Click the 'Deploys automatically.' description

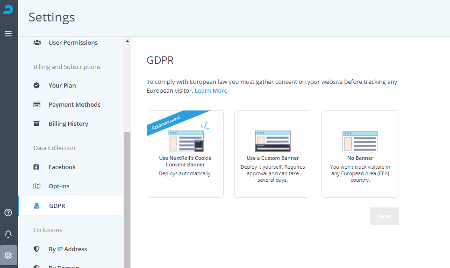[185, 173]
